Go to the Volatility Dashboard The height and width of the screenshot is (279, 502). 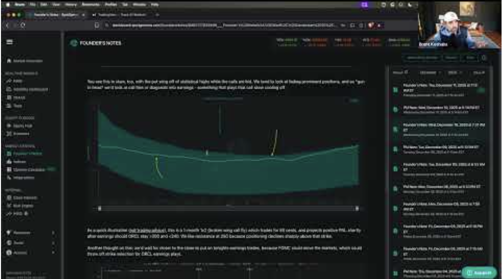tap(28, 89)
